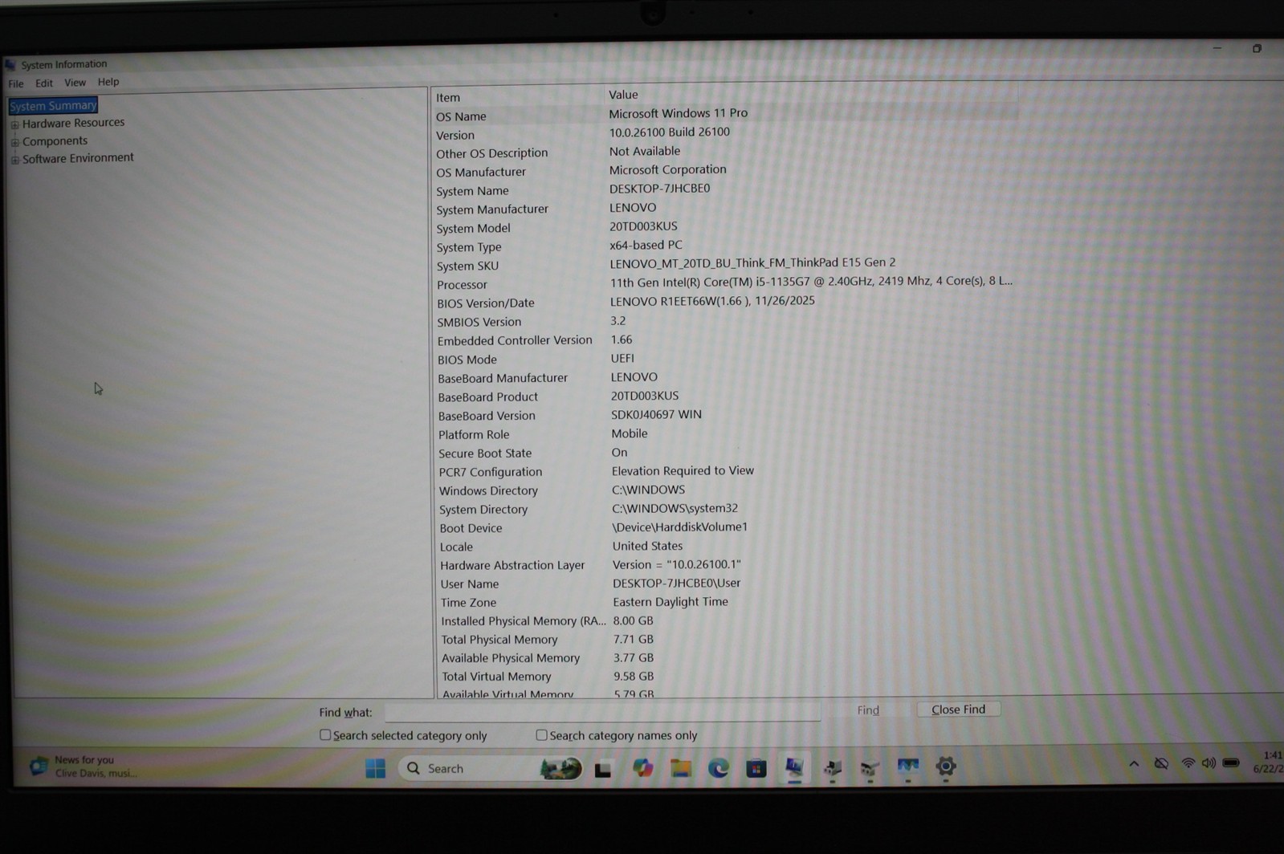Launch Microsoft Edge from the taskbar
This screenshot has height=854, width=1284.
point(718,768)
